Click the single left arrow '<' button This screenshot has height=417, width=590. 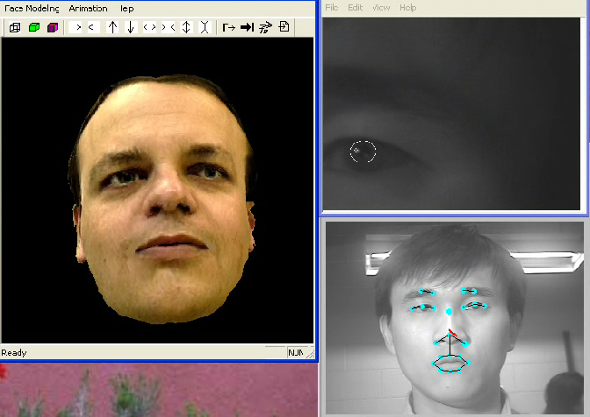point(92,27)
